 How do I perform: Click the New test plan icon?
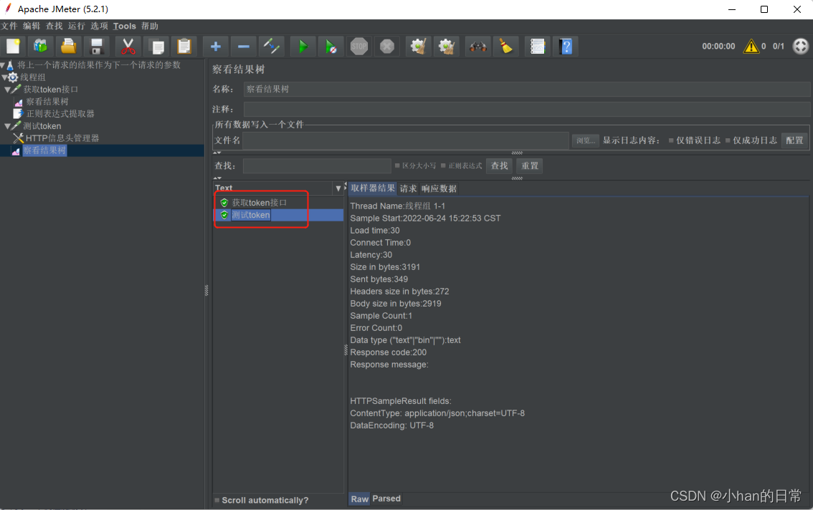[x=13, y=47]
